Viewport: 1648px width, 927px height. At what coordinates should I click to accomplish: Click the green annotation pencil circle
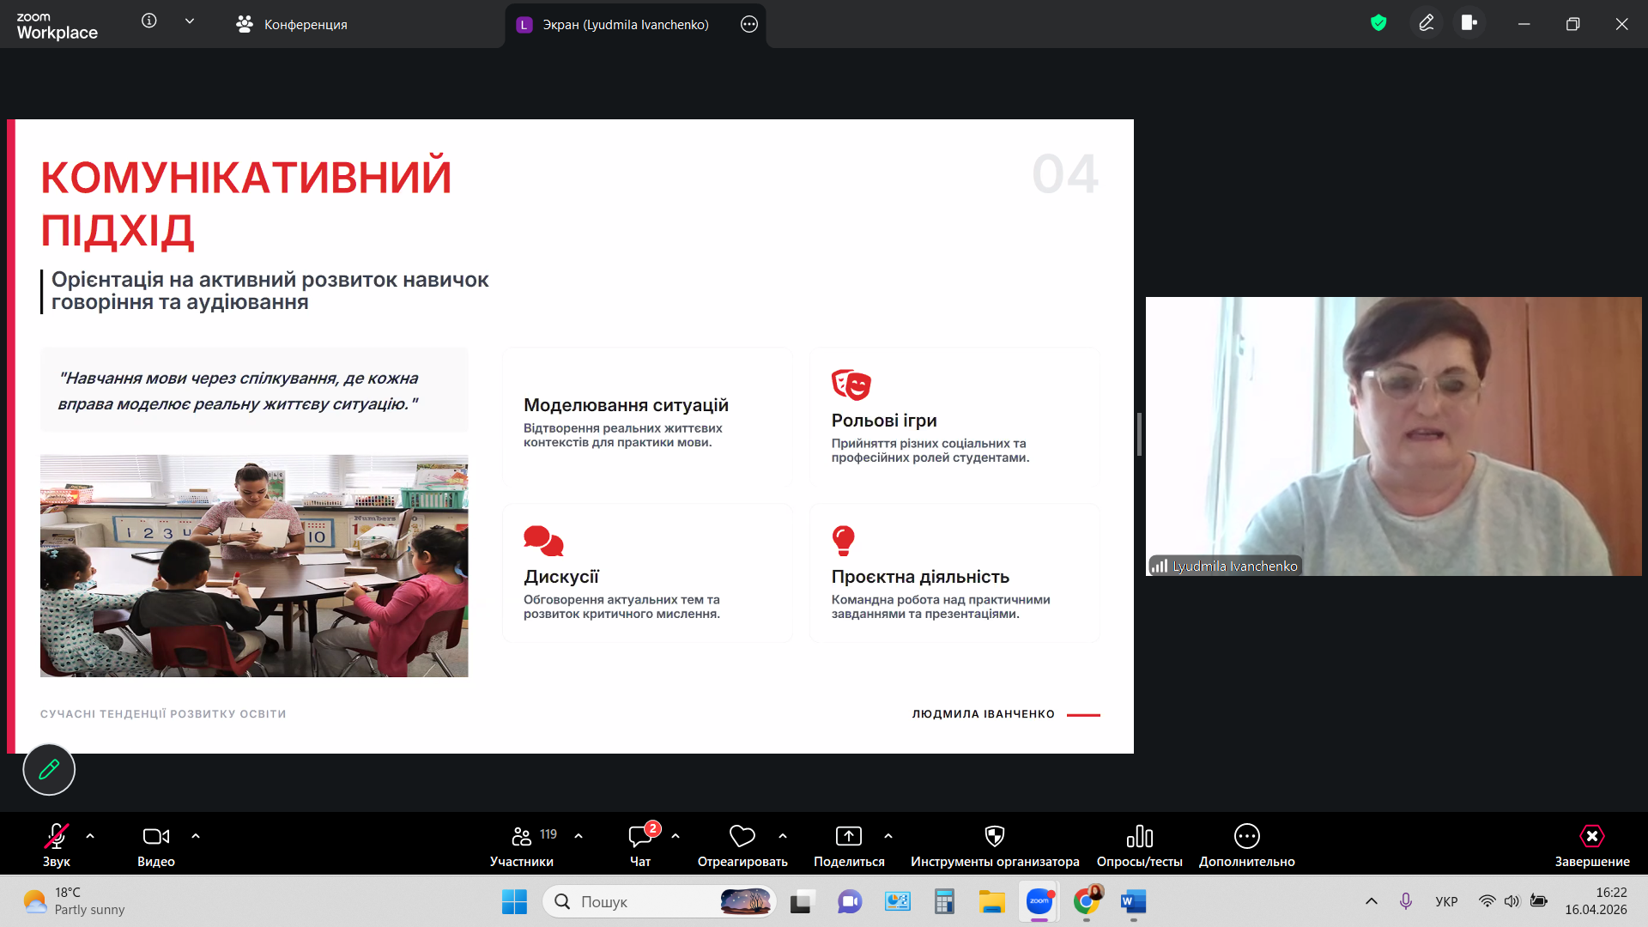(x=49, y=769)
